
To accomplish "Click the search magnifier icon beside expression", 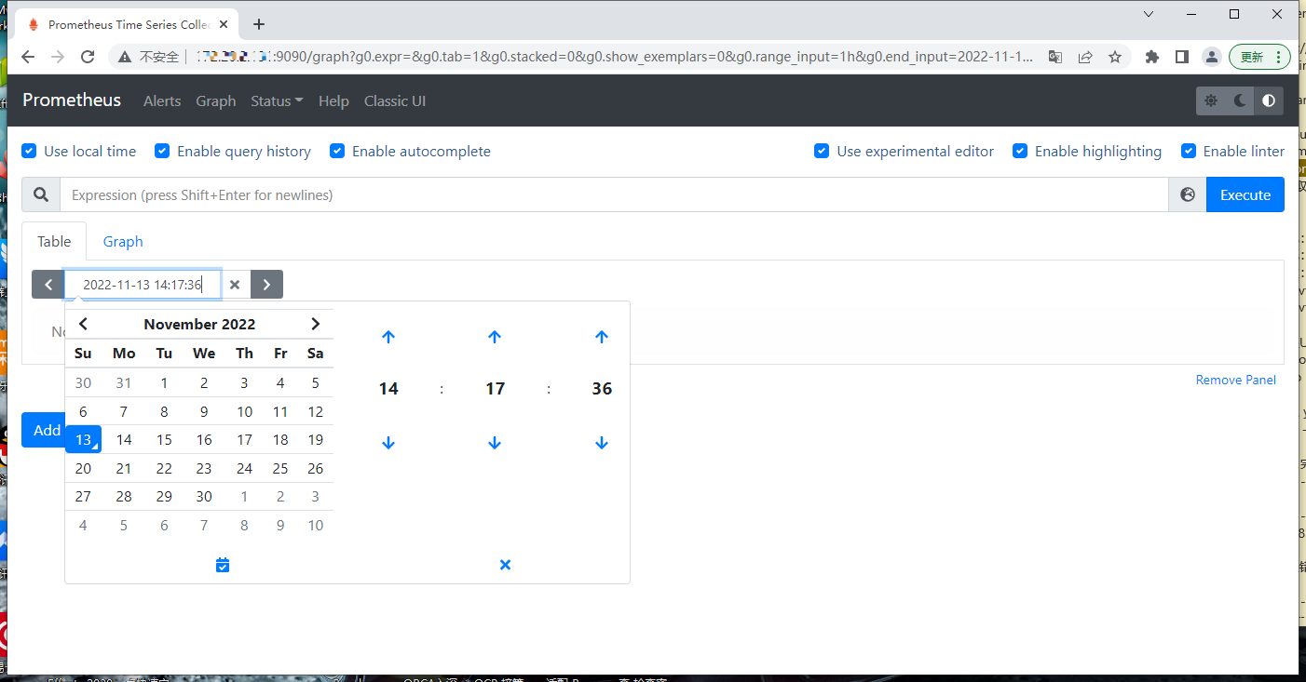I will click(x=41, y=194).
